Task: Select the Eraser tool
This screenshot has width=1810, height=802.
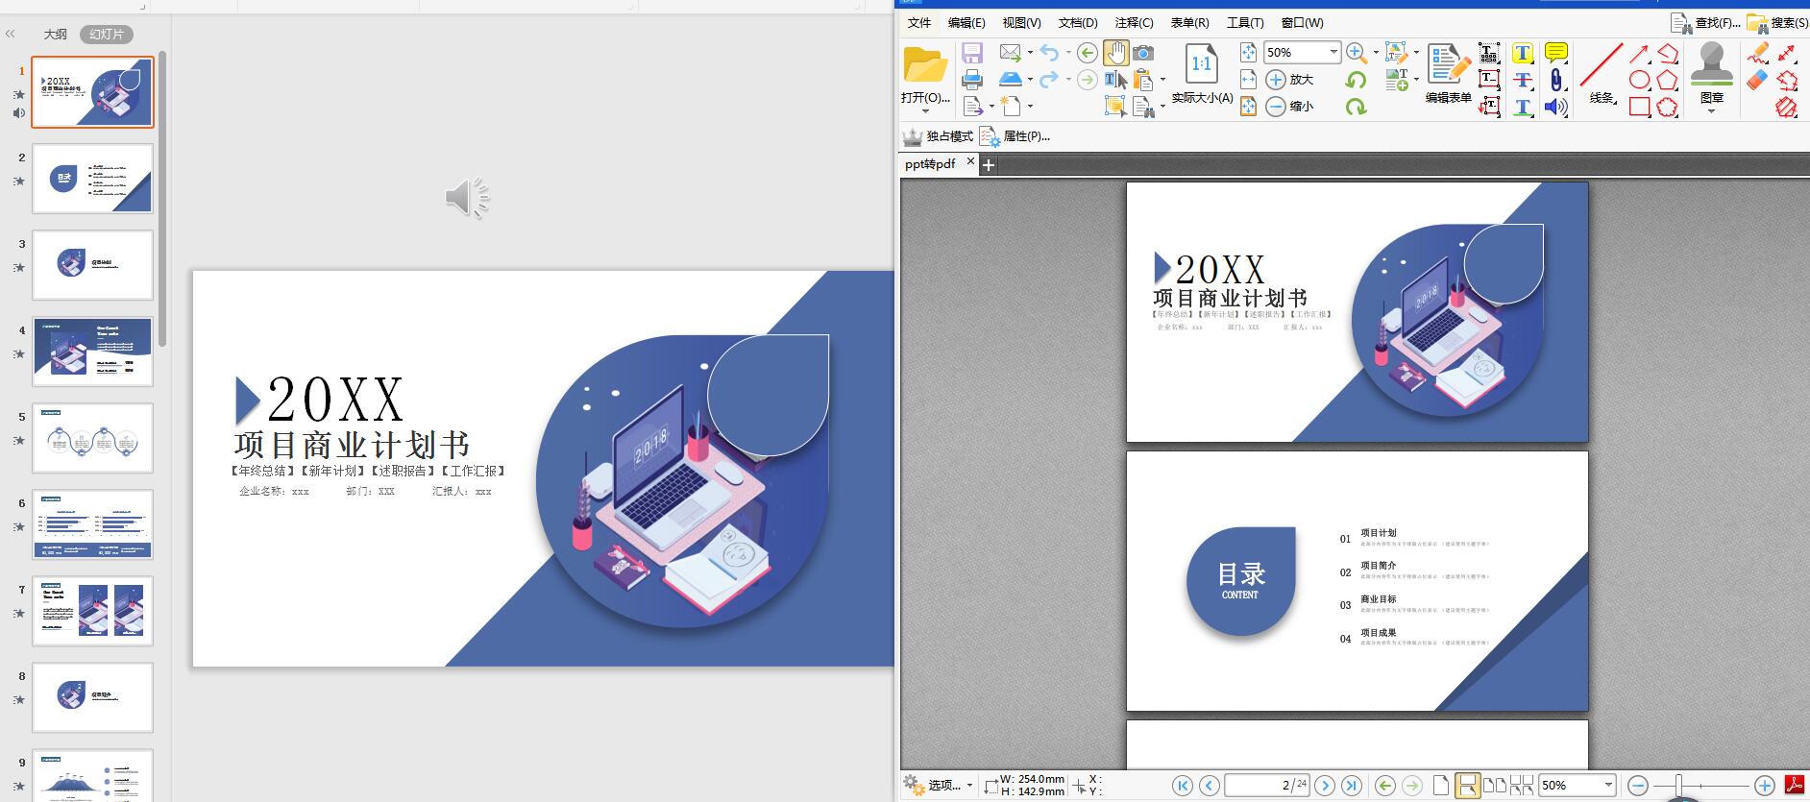Action: click(x=1757, y=80)
